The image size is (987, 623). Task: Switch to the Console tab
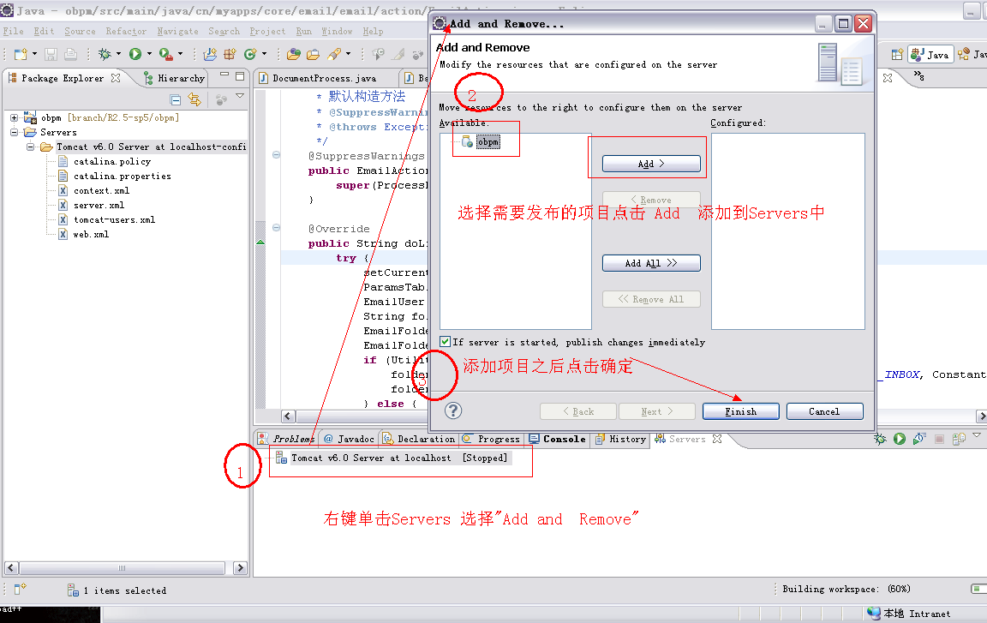[558, 439]
